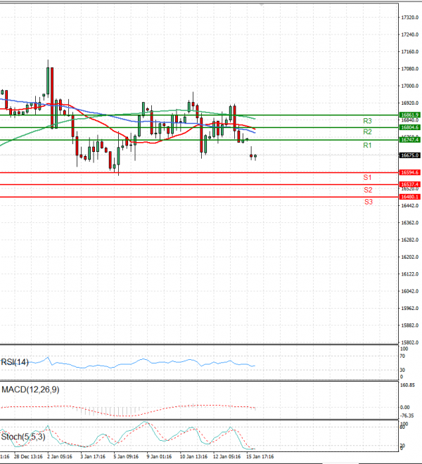Click the 16282.0 price axis value
Image resolution: width=422 pixels, height=464 pixels.
point(410,240)
